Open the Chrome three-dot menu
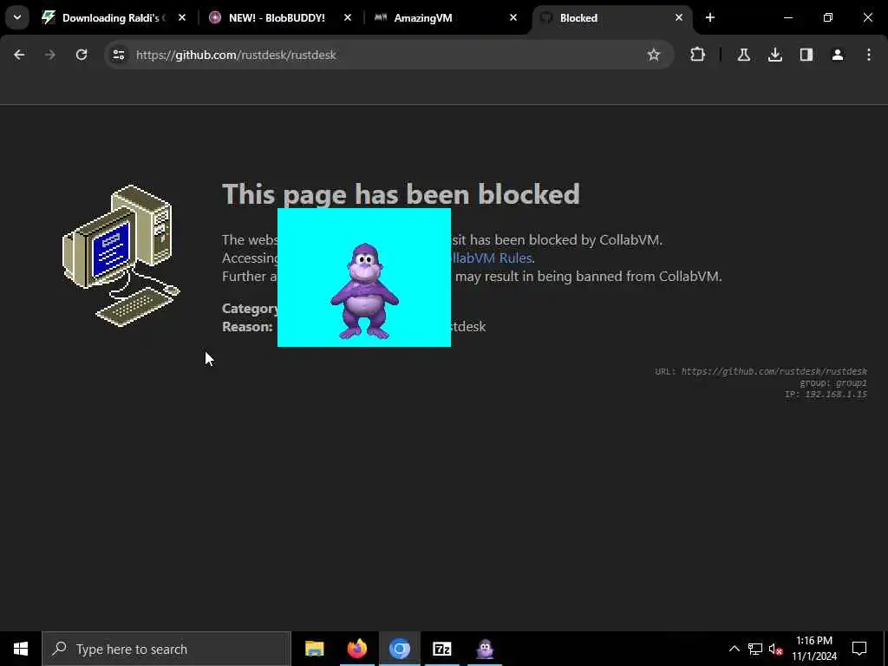The width and height of the screenshot is (888, 666). [869, 55]
